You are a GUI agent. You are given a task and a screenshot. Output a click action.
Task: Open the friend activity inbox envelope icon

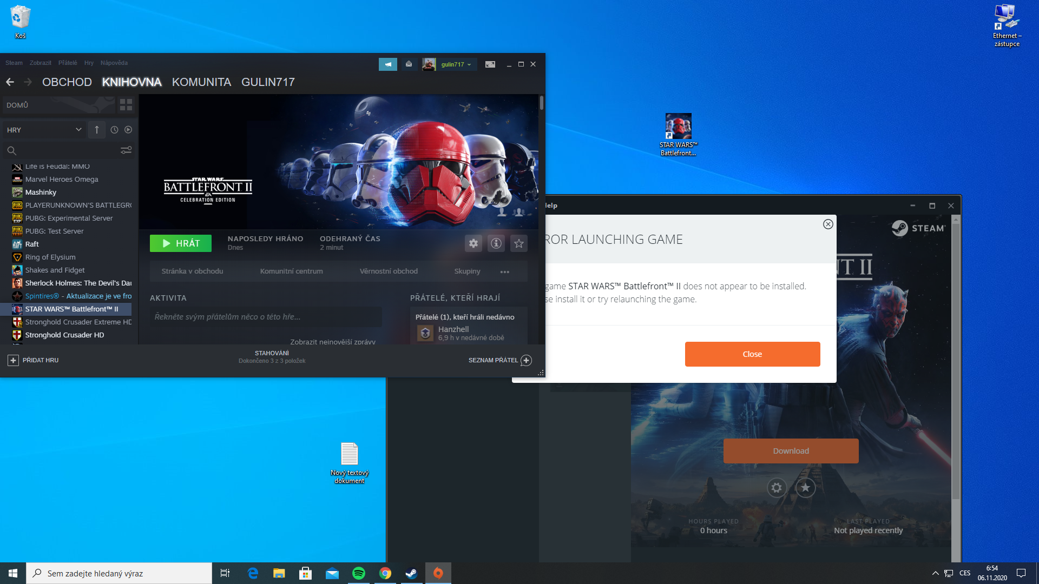click(x=409, y=64)
